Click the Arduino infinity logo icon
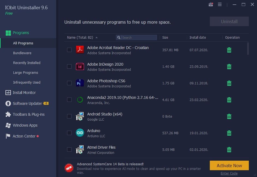The height and width of the screenshot is (177, 257). point(80,133)
